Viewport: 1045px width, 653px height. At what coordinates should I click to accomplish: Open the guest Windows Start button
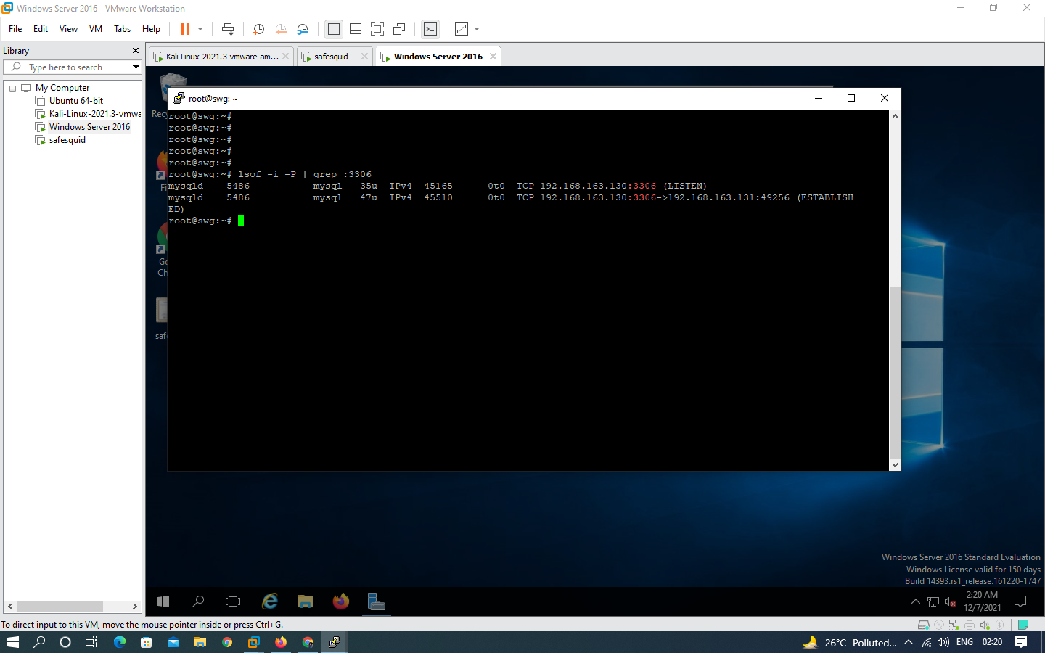[163, 601]
